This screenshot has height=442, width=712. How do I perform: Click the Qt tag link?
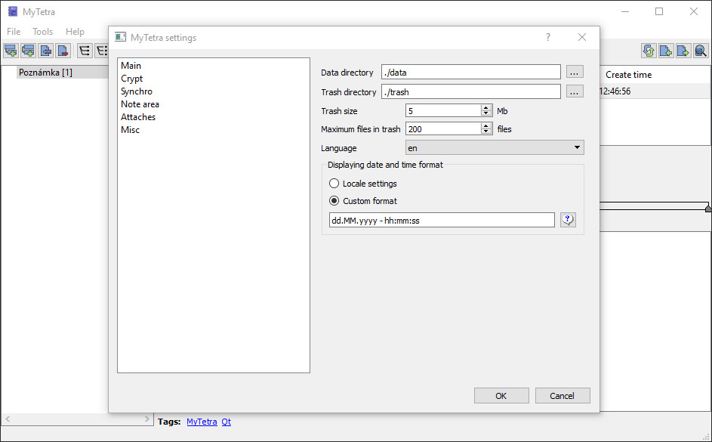(x=226, y=422)
